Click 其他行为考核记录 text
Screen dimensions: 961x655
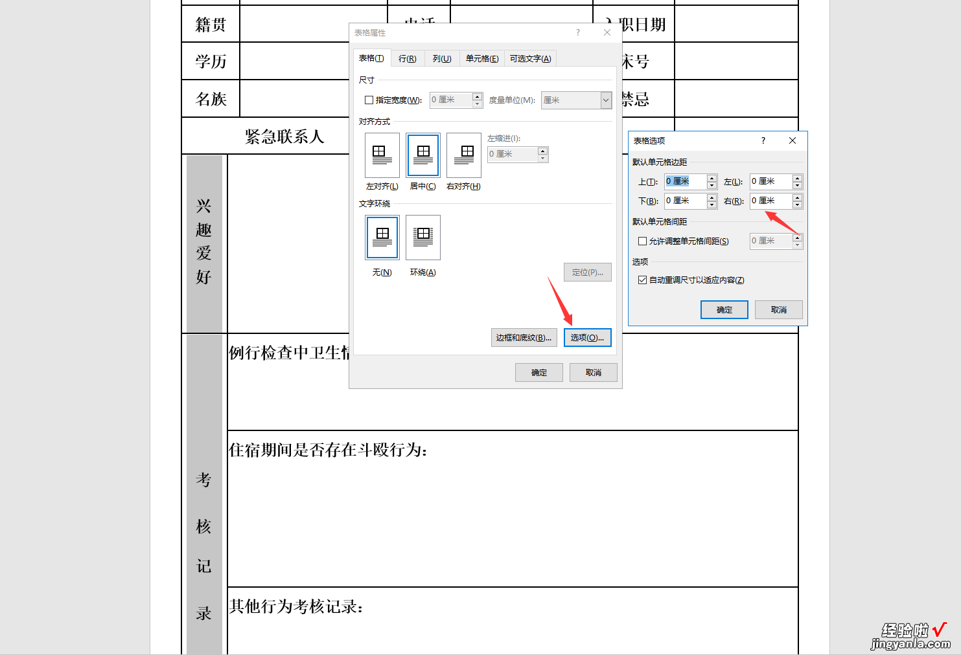pyautogui.click(x=296, y=606)
